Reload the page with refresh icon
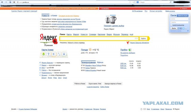This screenshot has width=191, height=112. [134, 2]
